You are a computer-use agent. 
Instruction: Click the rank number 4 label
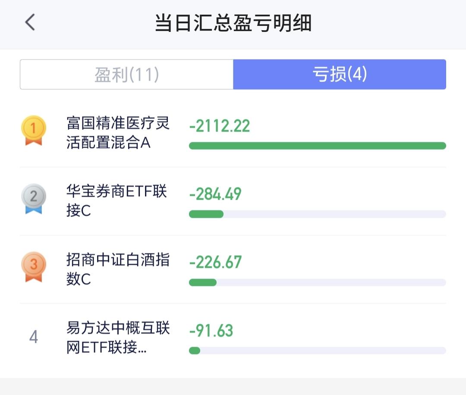click(x=33, y=337)
